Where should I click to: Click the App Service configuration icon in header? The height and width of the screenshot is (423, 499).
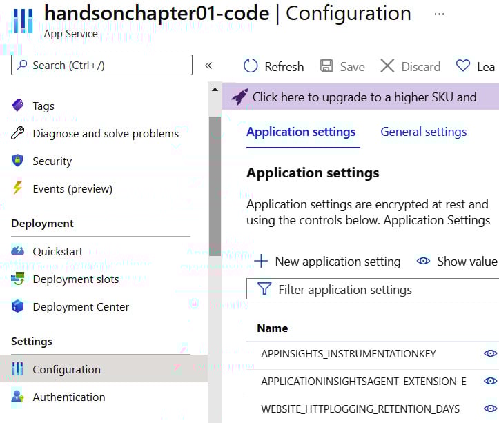(x=23, y=21)
